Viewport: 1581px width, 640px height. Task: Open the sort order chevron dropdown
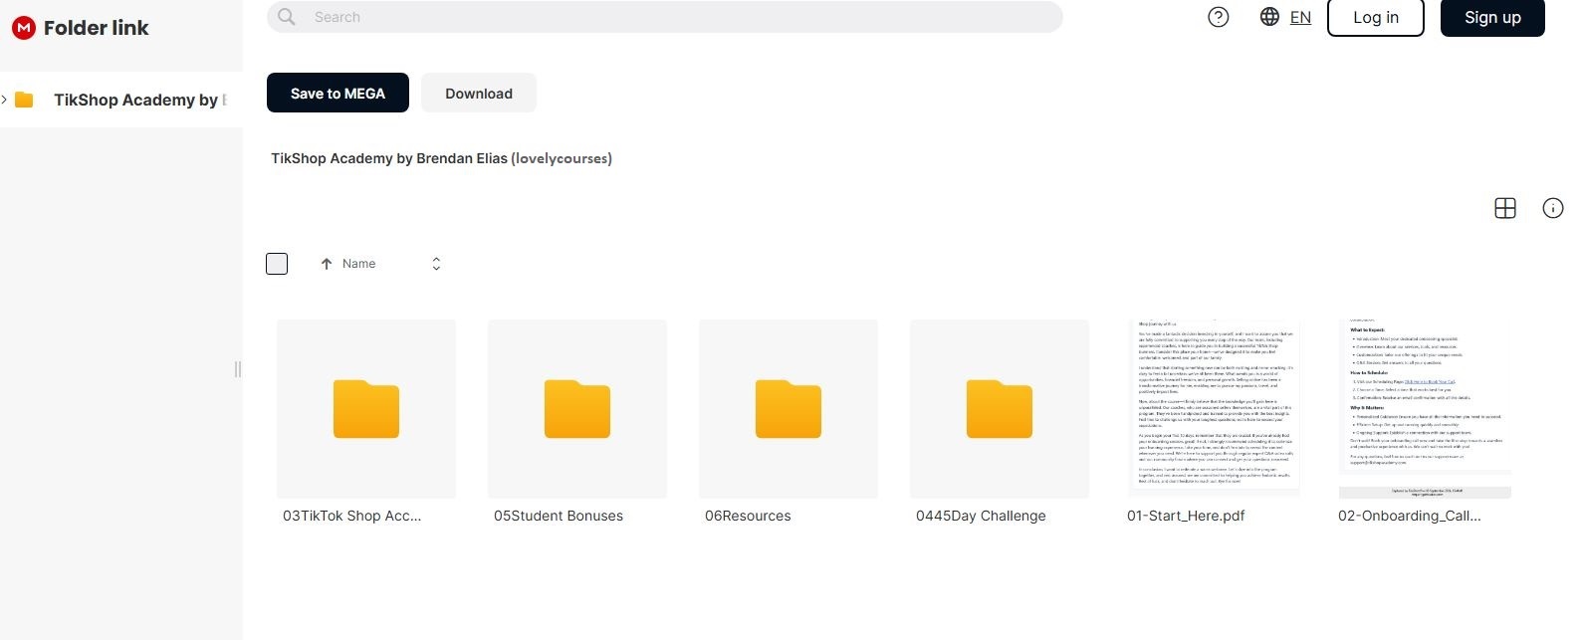click(x=436, y=264)
